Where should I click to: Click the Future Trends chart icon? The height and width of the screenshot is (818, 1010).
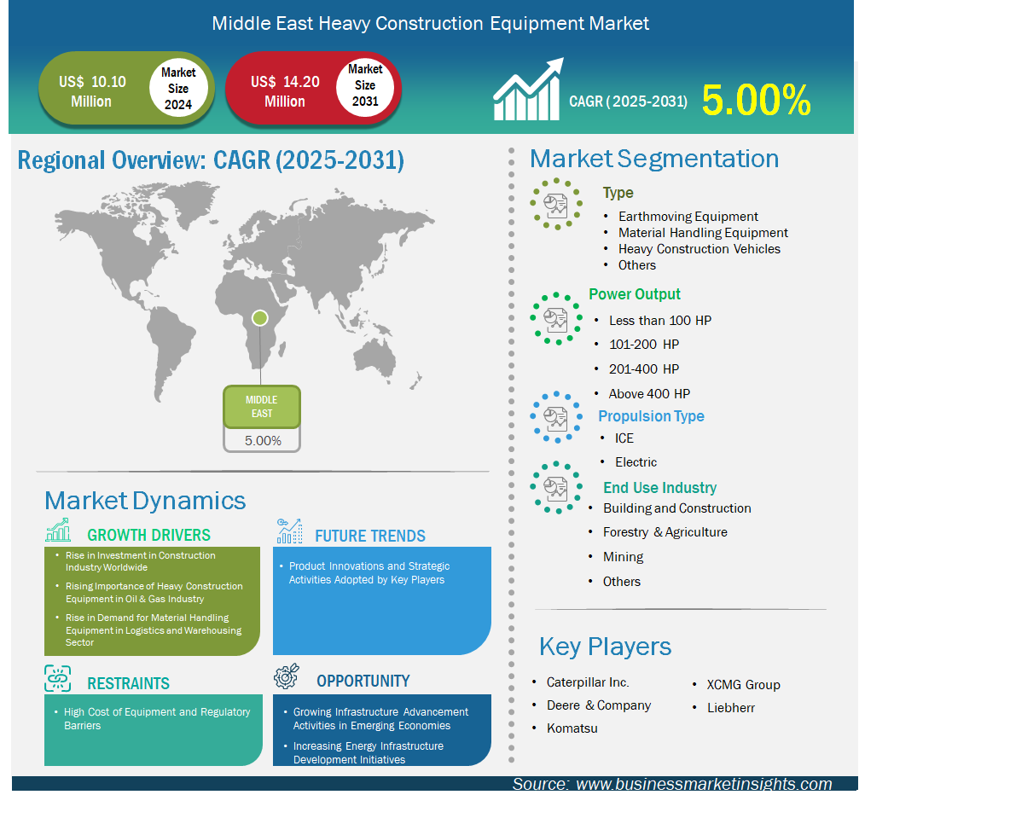[x=289, y=531]
